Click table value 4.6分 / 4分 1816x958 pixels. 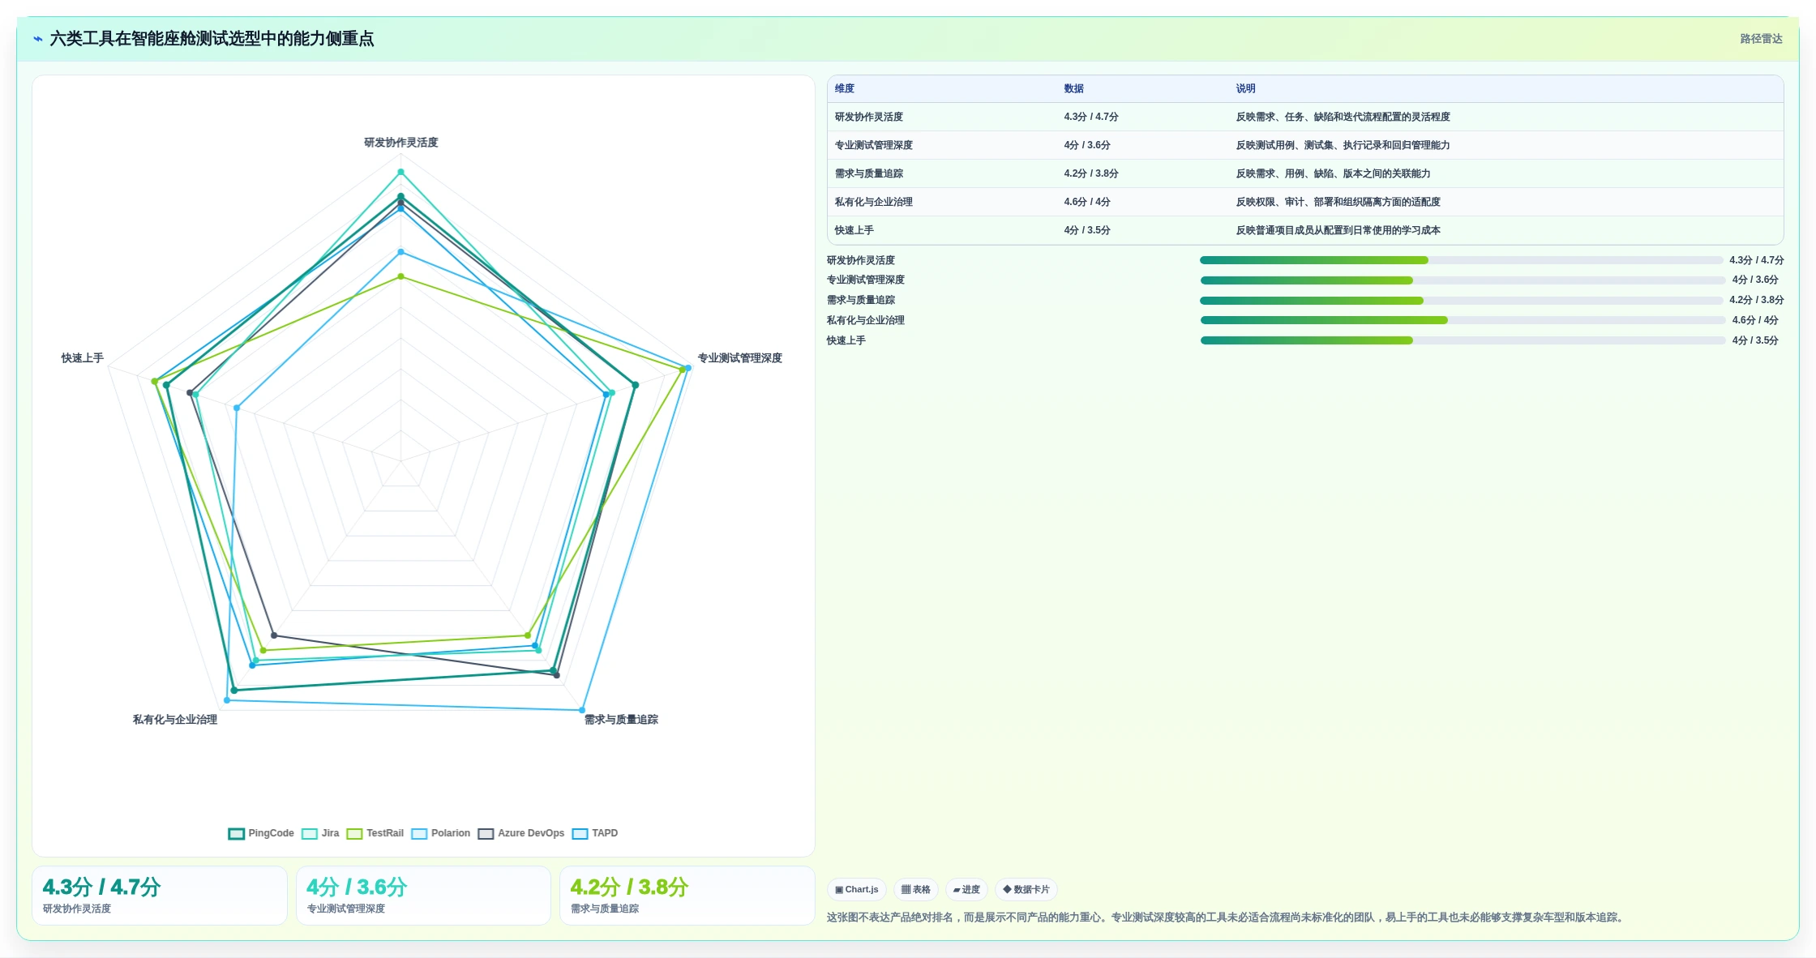click(1087, 202)
